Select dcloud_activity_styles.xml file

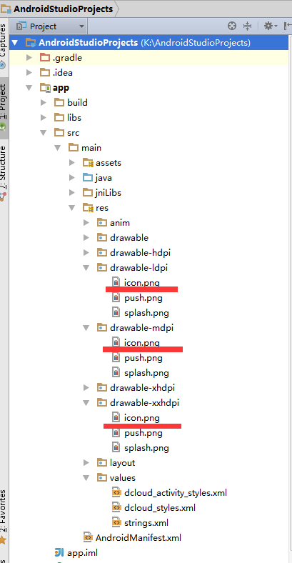[176, 493]
